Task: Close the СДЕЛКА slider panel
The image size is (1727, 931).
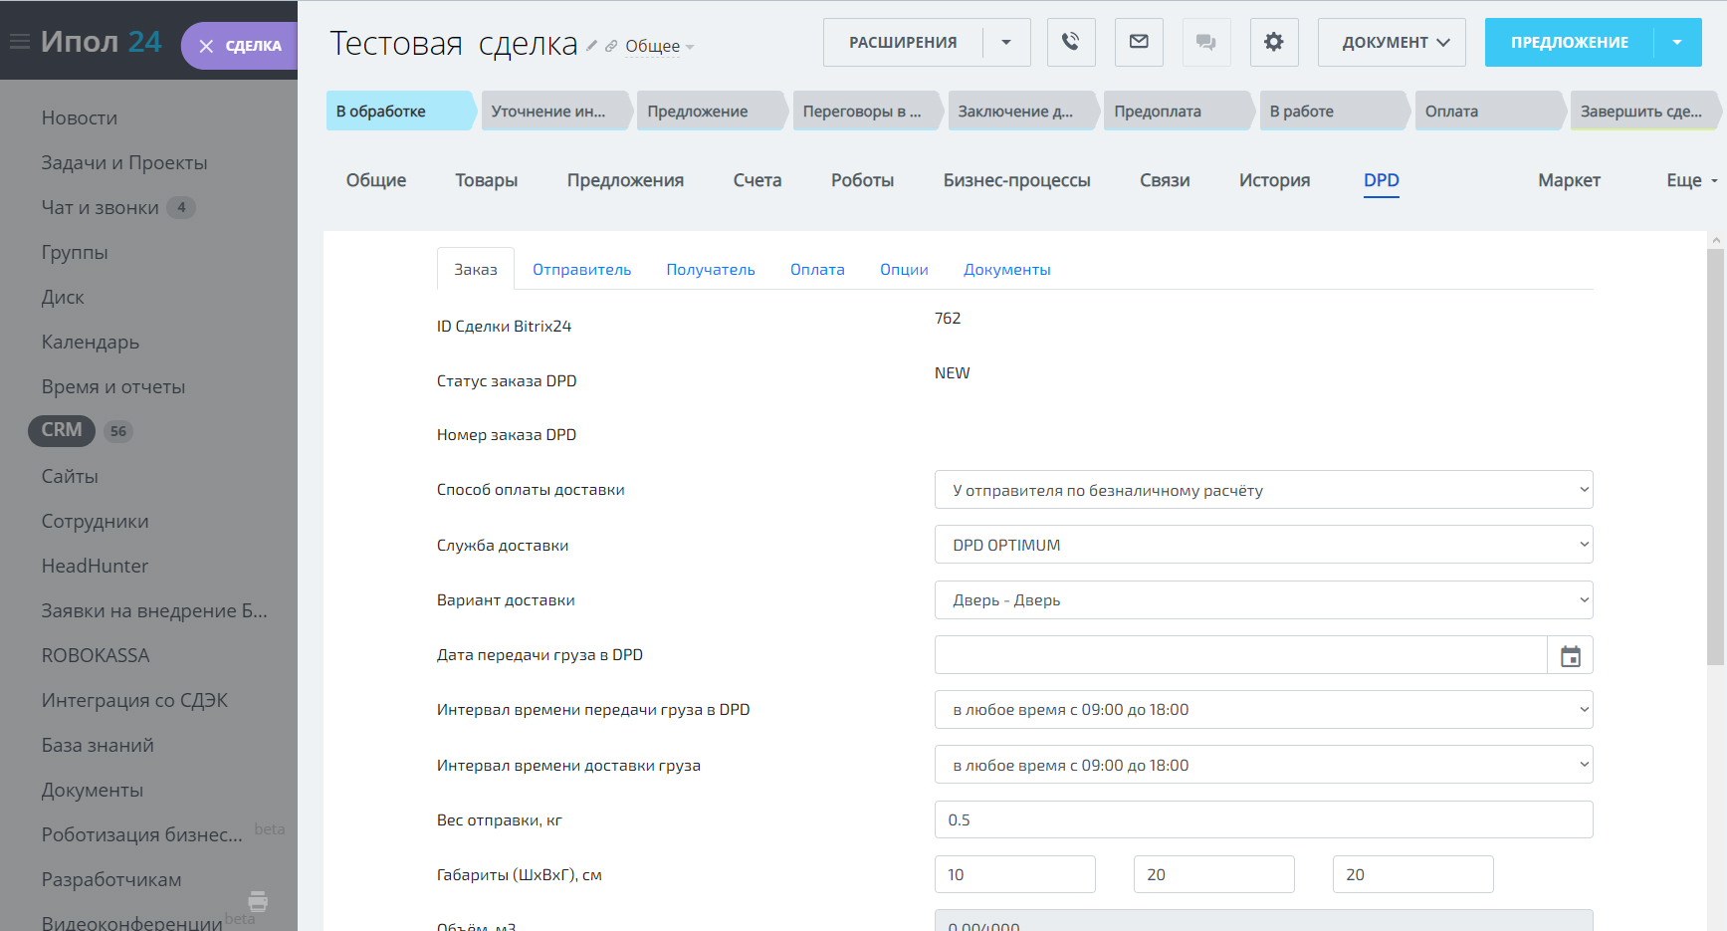Action: (206, 46)
